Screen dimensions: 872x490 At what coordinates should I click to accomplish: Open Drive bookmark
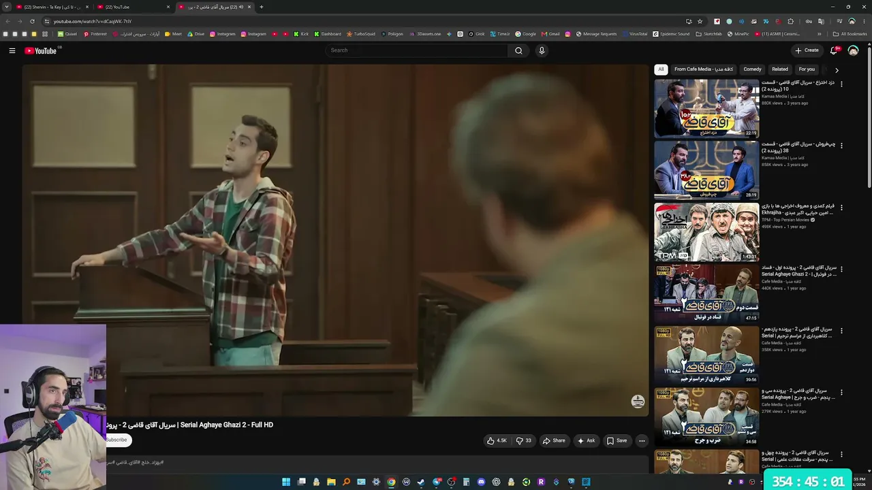tap(196, 34)
